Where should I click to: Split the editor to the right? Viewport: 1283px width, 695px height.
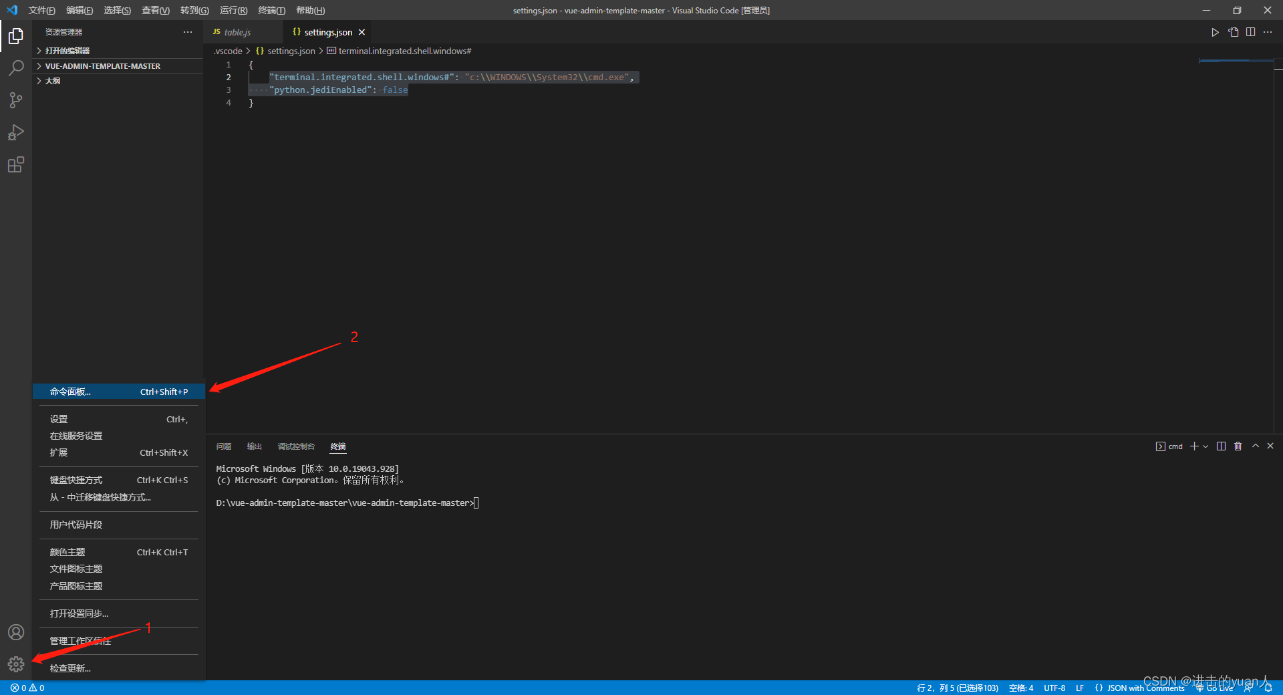(x=1250, y=32)
